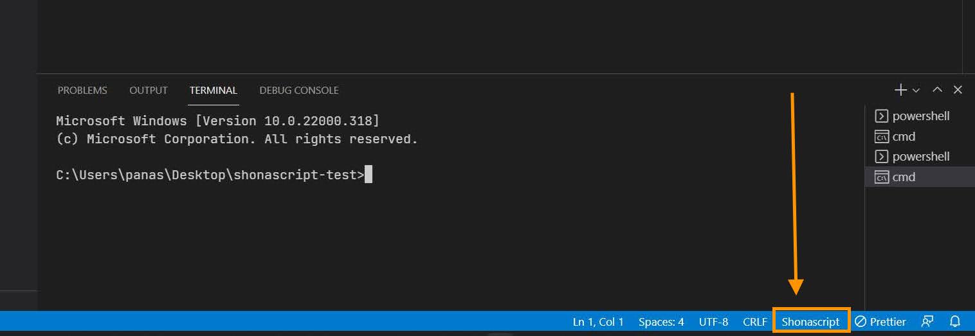
Task: Switch to the PROBLEMS tab
Action: 82,91
